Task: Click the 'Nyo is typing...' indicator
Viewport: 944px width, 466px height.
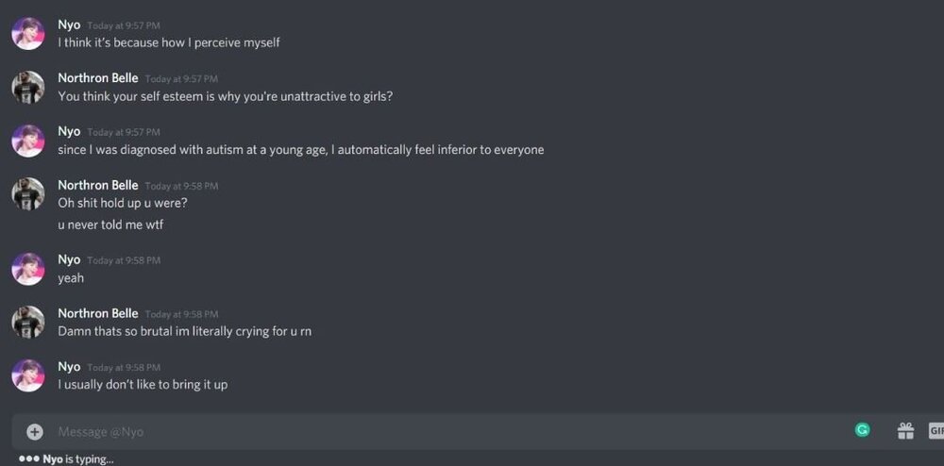Action: [x=66, y=459]
